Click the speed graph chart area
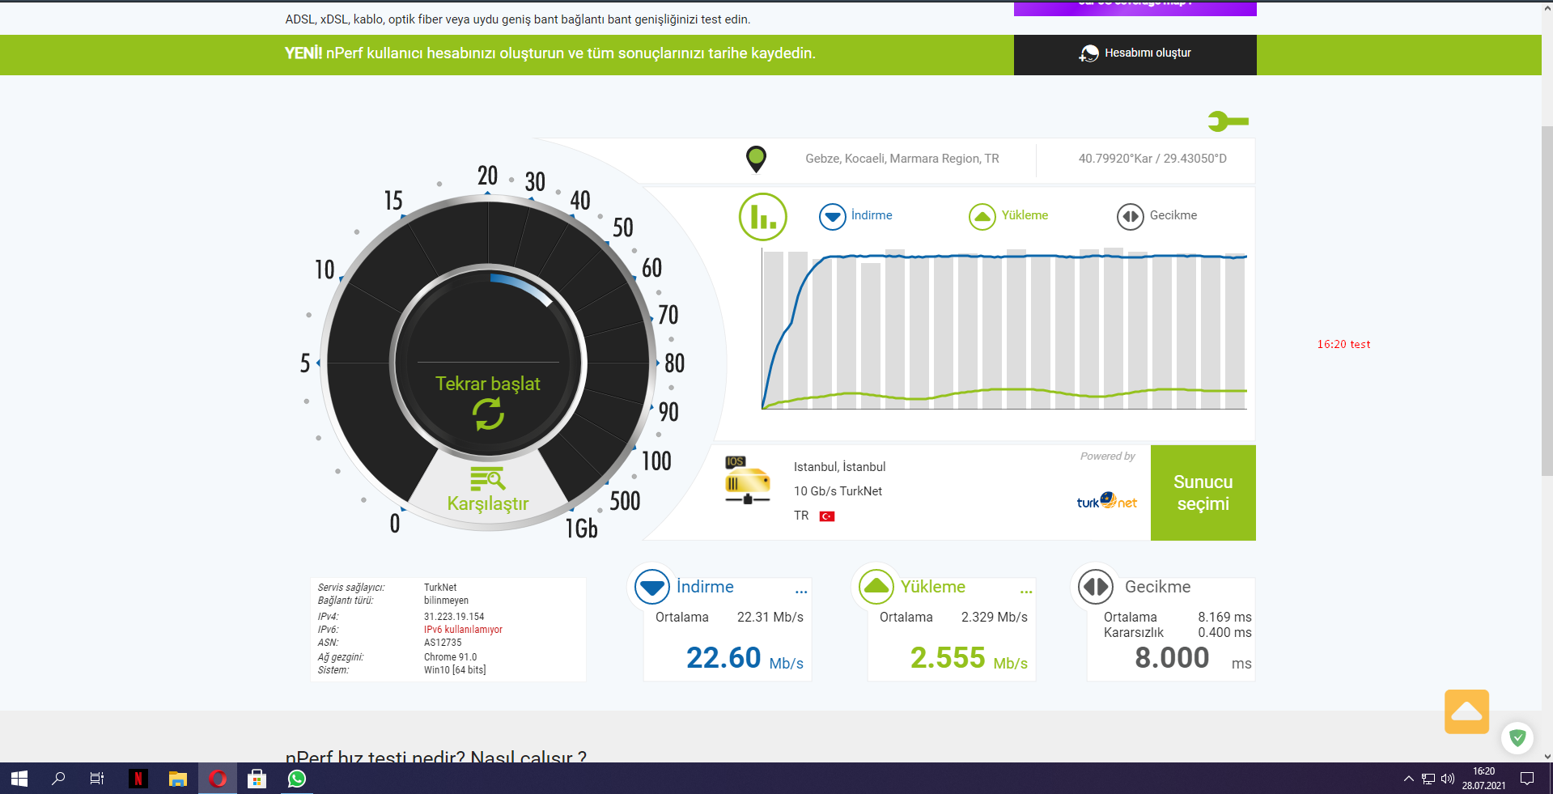Viewport: 1553px width, 794px height. (1004, 329)
